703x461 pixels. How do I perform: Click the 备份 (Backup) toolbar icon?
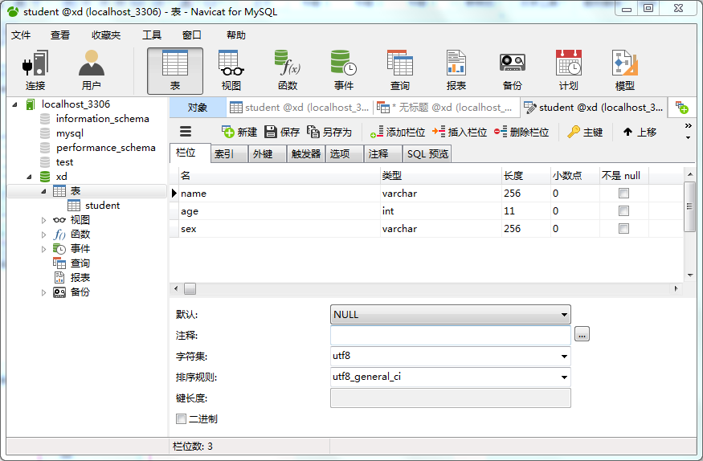(x=512, y=70)
